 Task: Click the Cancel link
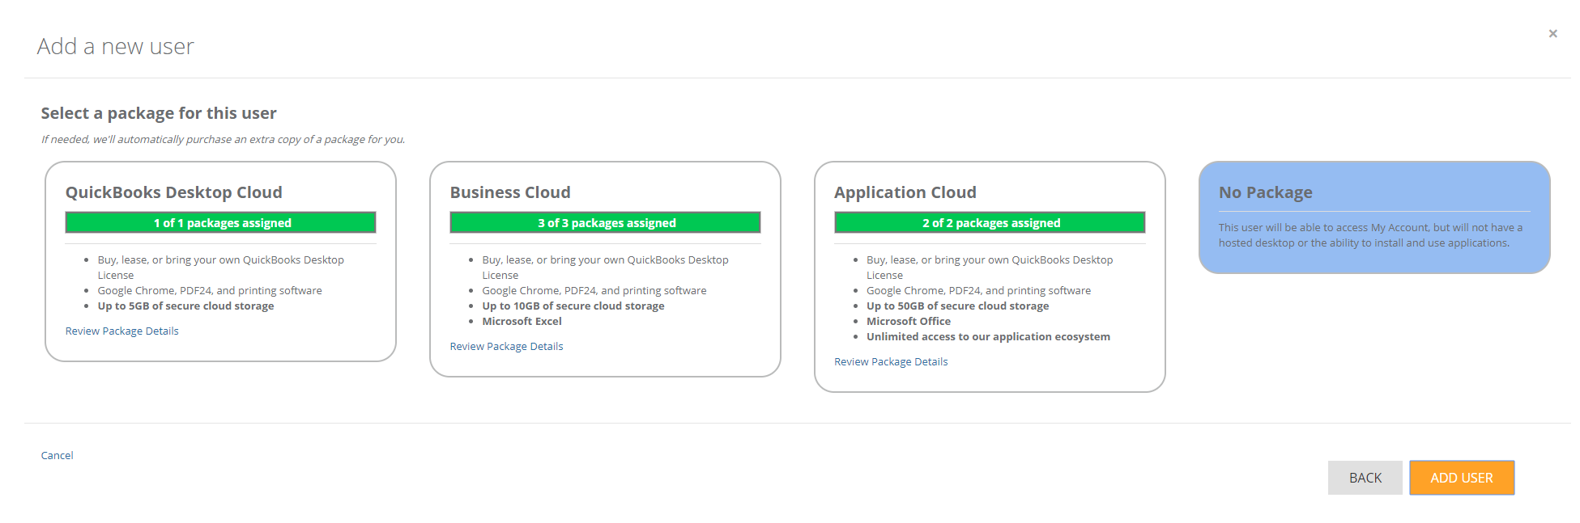click(57, 456)
